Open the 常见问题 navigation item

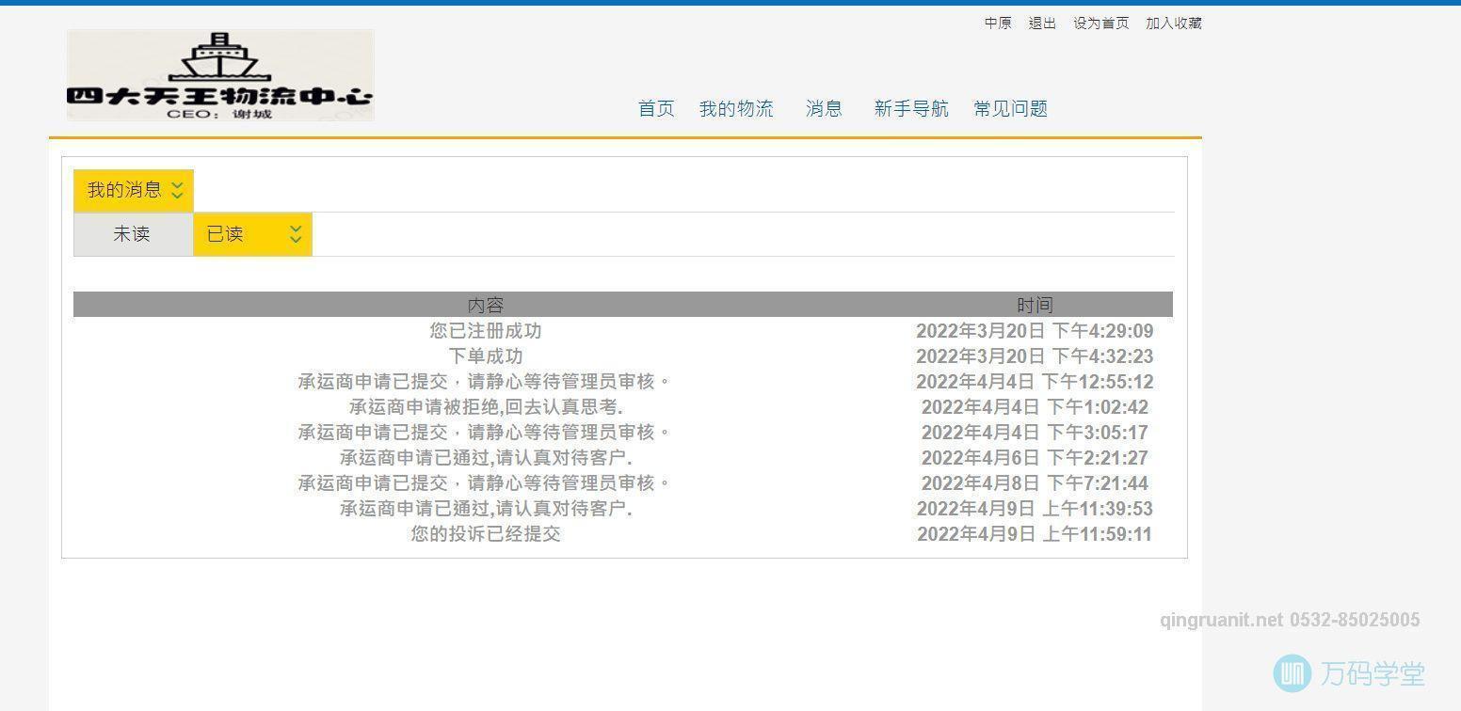pyautogui.click(x=1009, y=108)
